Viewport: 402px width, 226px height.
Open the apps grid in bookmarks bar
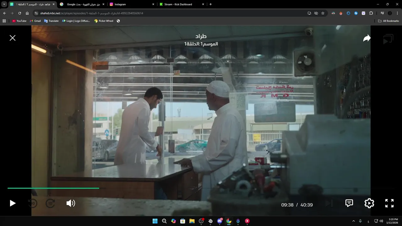[x=4, y=21]
